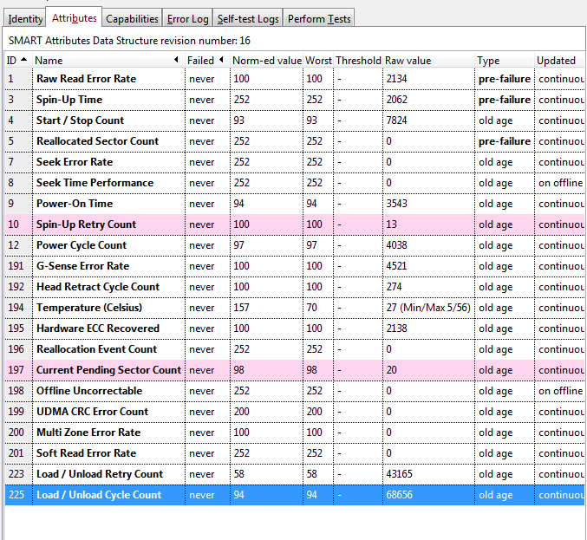Select the UDMA CRC Error Count row
Viewport: 587px width, 540px height.
coord(294,412)
